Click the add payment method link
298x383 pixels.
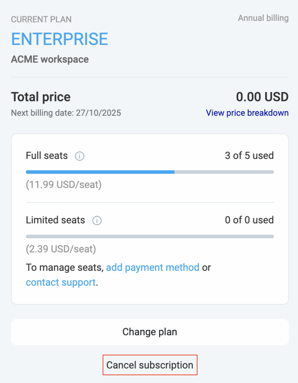153,267
